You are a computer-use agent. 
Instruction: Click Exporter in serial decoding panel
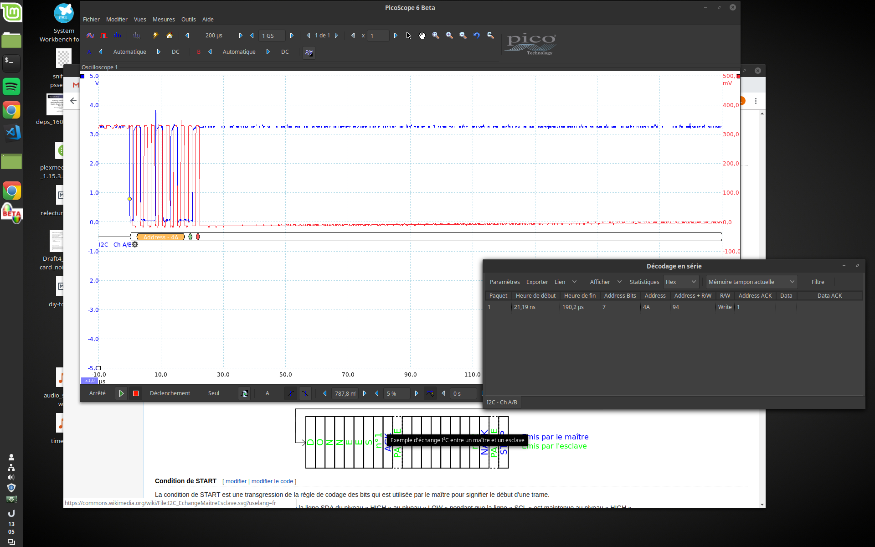click(537, 282)
